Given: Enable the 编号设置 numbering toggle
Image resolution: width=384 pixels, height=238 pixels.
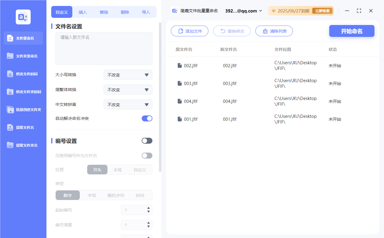Looking at the screenshot, I should click(x=147, y=140).
